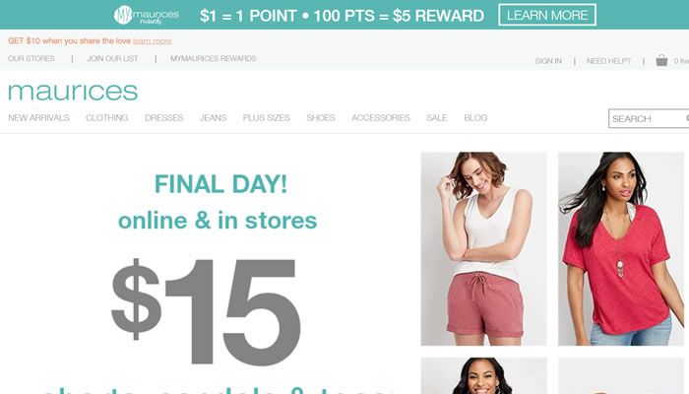Select JEANS in navigation
This screenshot has height=394, width=689.
click(x=214, y=118)
